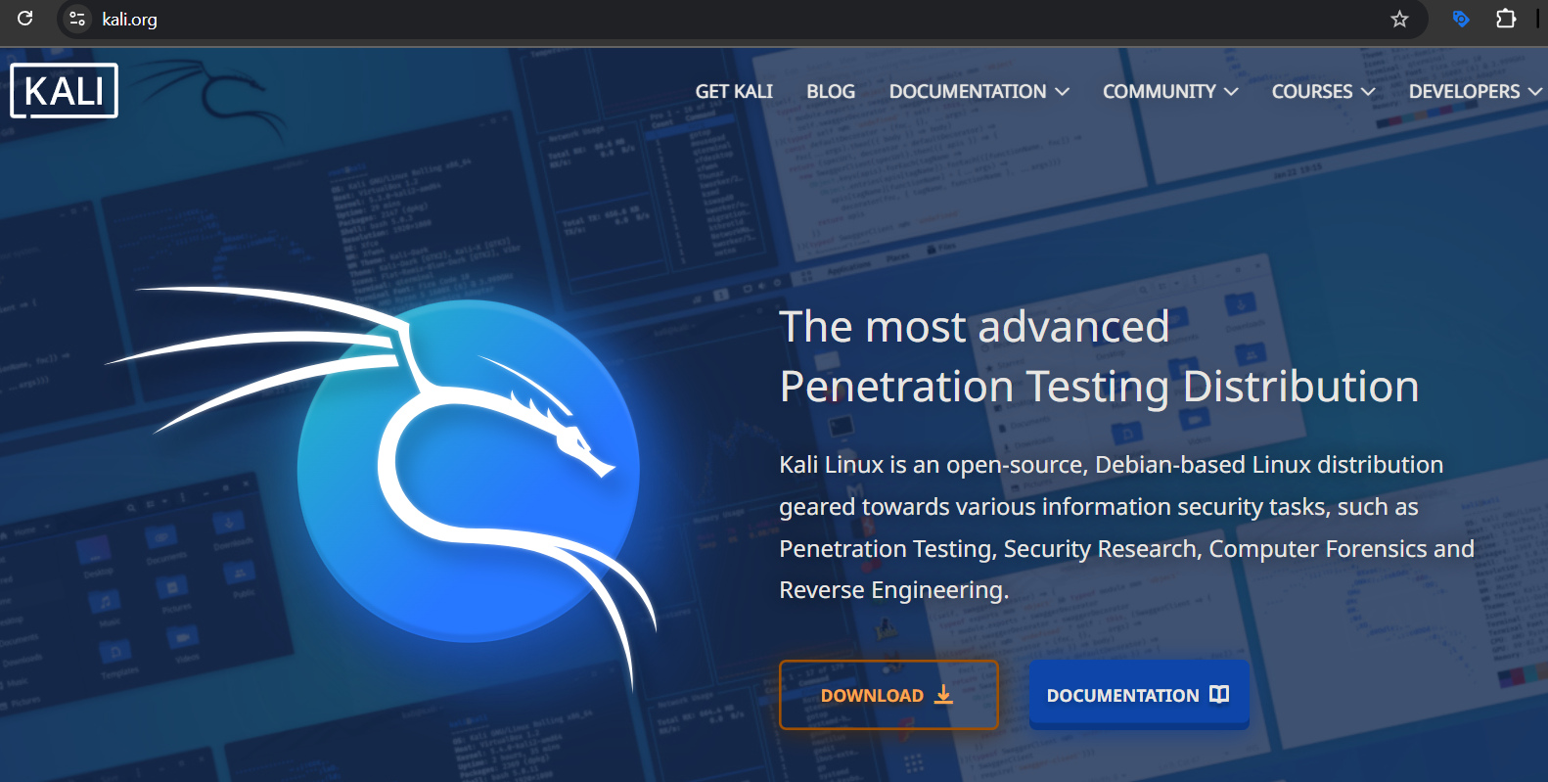Open the GET KALI nav link
Viewport: 1548px width, 782px height.
coord(734,91)
